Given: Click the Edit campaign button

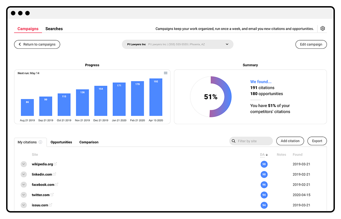Looking at the screenshot, I should (x=311, y=44).
